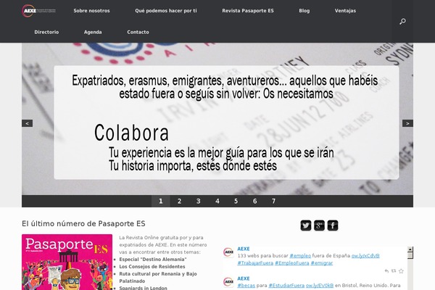Click 'Especial "Destino Alemania"' list item
Screen dimensions: 435x290
[153, 260]
